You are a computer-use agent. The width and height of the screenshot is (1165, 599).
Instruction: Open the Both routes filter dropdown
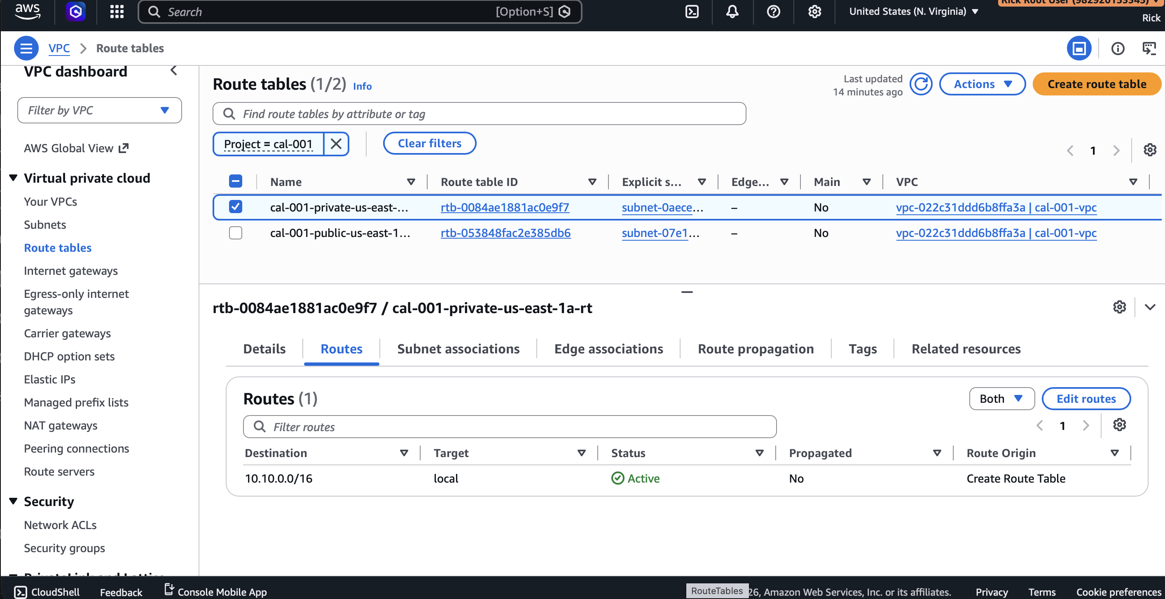(x=1002, y=399)
